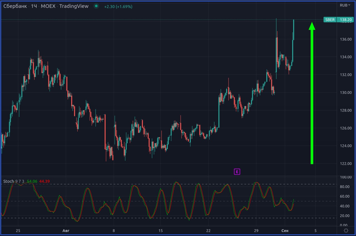Click the 8 date axis label
The width and height of the screenshot is (356, 236).
pyautogui.click(x=113, y=231)
